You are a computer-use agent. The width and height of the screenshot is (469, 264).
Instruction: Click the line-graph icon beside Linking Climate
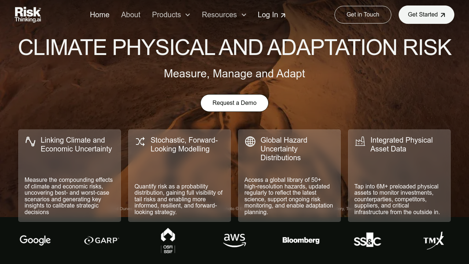[30, 142]
